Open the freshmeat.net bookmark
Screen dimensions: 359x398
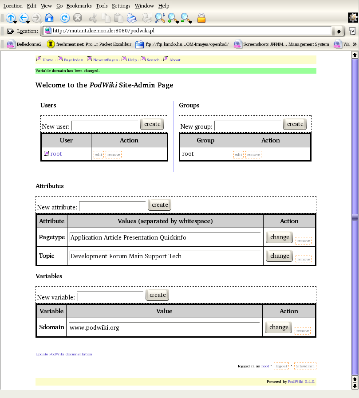point(89,44)
